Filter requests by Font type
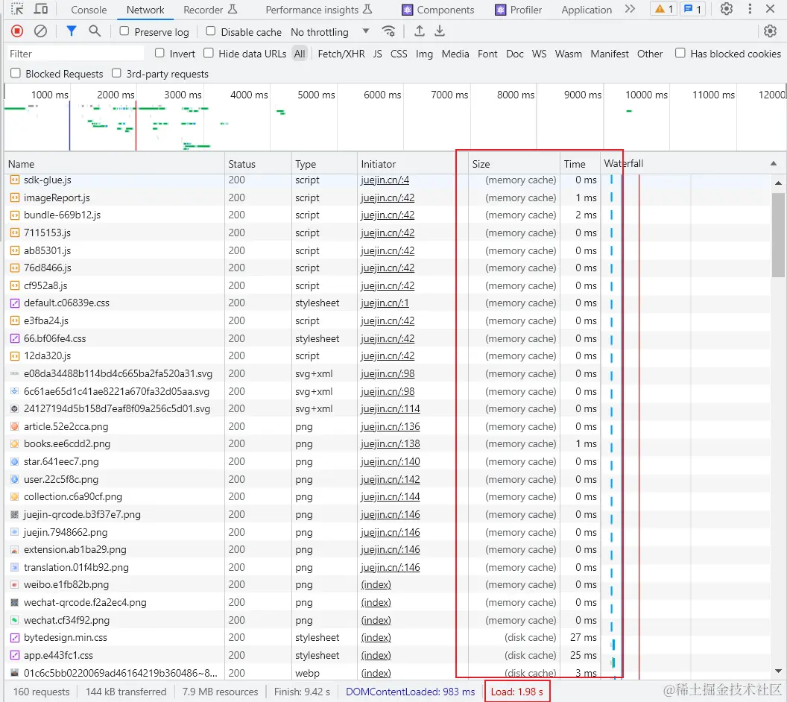Image resolution: width=787 pixels, height=702 pixels. tap(487, 54)
